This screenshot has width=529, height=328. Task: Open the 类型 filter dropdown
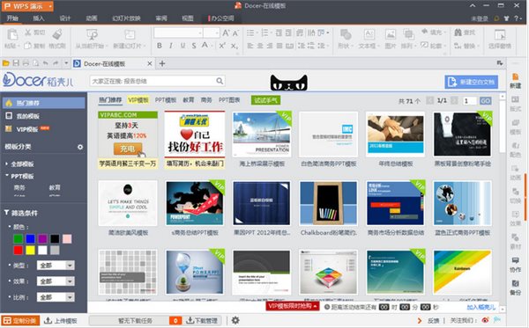(x=70, y=266)
